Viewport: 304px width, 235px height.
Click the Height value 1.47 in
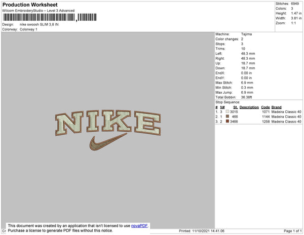tap(296, 13)
